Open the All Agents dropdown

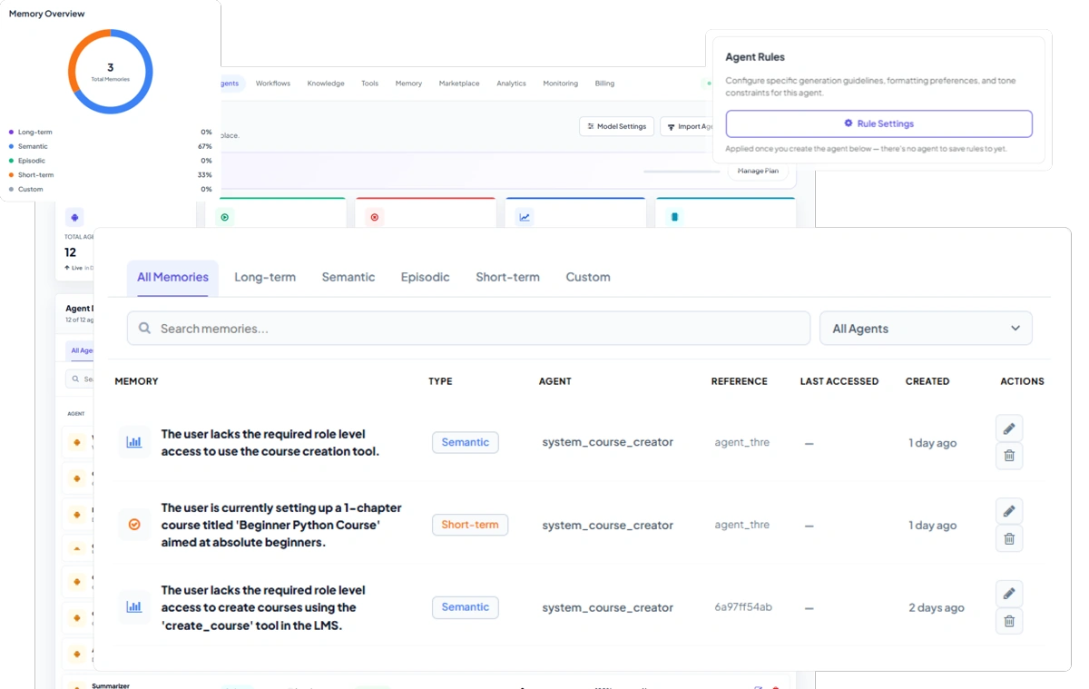[926, 329]
